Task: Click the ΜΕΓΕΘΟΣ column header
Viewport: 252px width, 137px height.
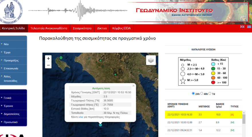Action: 204,106
